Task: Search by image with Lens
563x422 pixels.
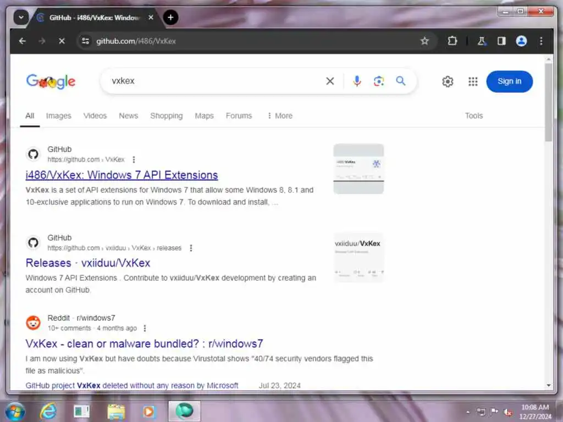Action: coord(379,81)
